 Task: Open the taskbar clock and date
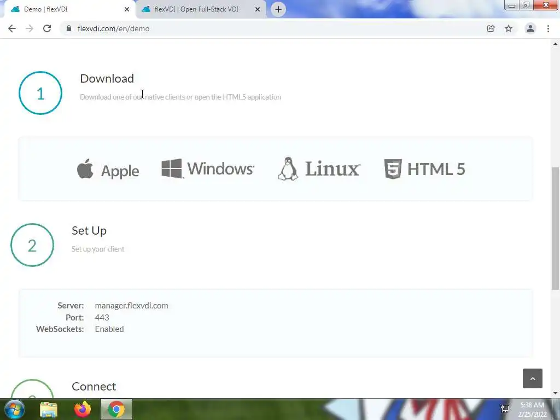pos(532,410)
